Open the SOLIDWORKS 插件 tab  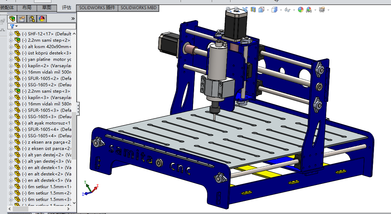(x=97, y=8)
